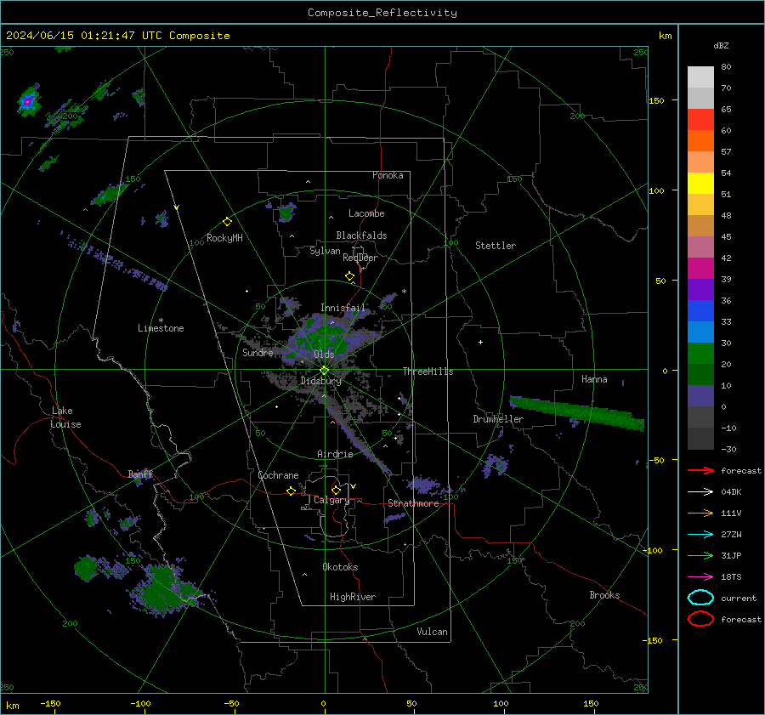This screenshot has width=765, height=715.
Task: Click the -150 tick on bottom axis
Action: coord(50,703)
